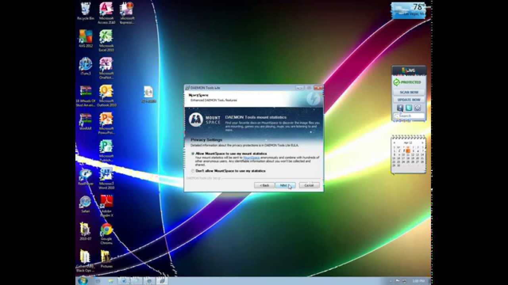
Task: Cancel the DAEMON Tools Lite setup
Action: [309, 185]
